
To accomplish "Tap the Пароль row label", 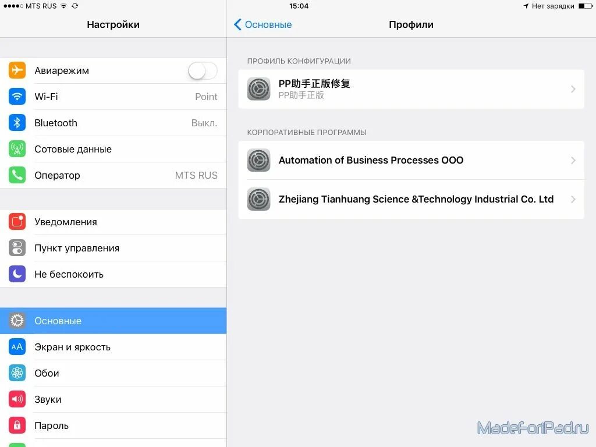I will pos(51,425).
